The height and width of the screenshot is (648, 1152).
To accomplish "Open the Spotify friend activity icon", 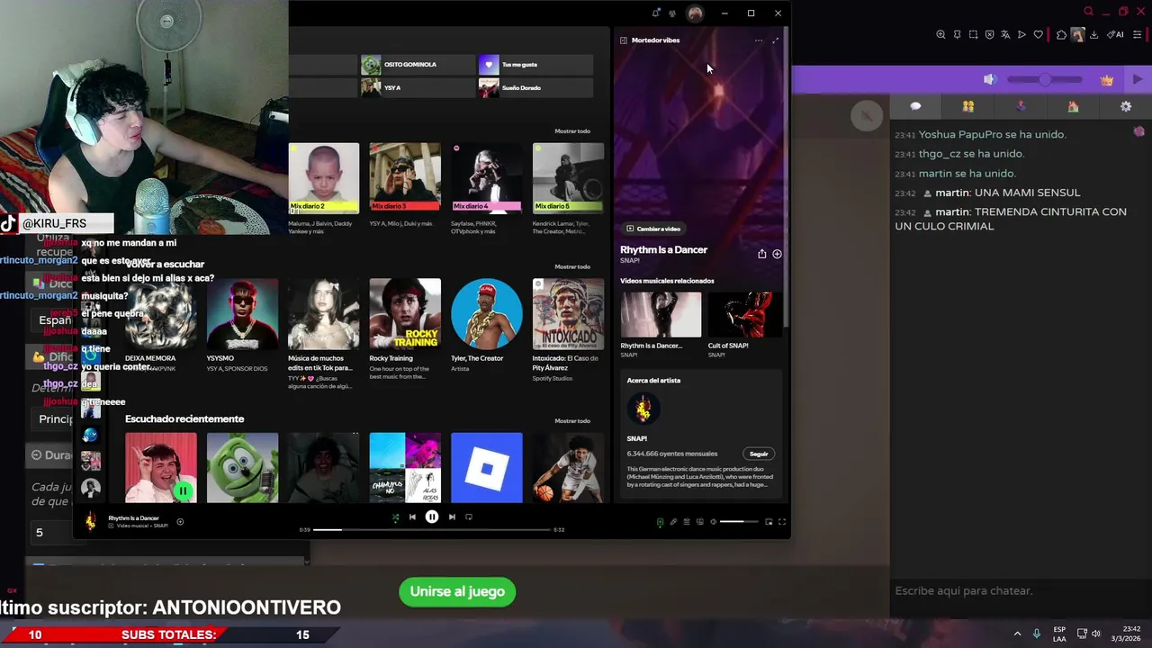I will coord(672,13).
